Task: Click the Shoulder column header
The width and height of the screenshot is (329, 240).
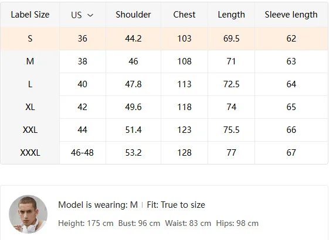Action: [x=134, y=15]
